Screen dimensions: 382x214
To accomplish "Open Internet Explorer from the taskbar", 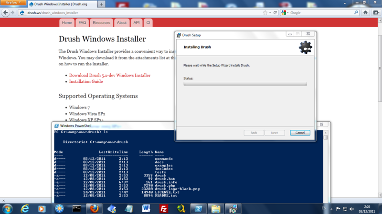I will pos(24,208).
